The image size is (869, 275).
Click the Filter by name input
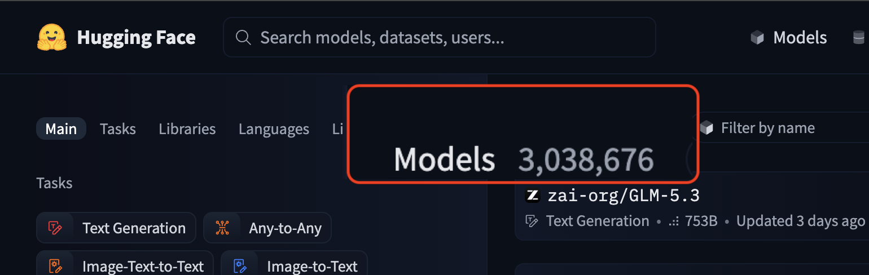point(782,128)
